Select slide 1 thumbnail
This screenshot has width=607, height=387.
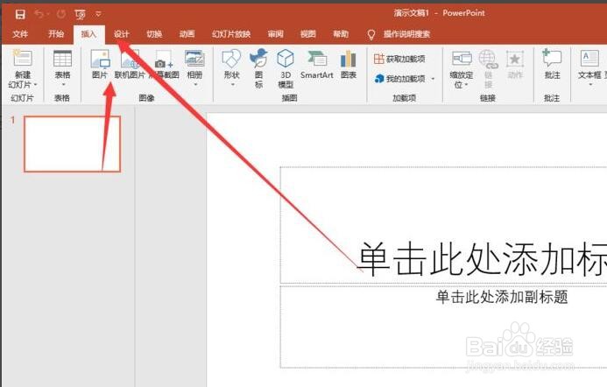click(x=73, y=144)
